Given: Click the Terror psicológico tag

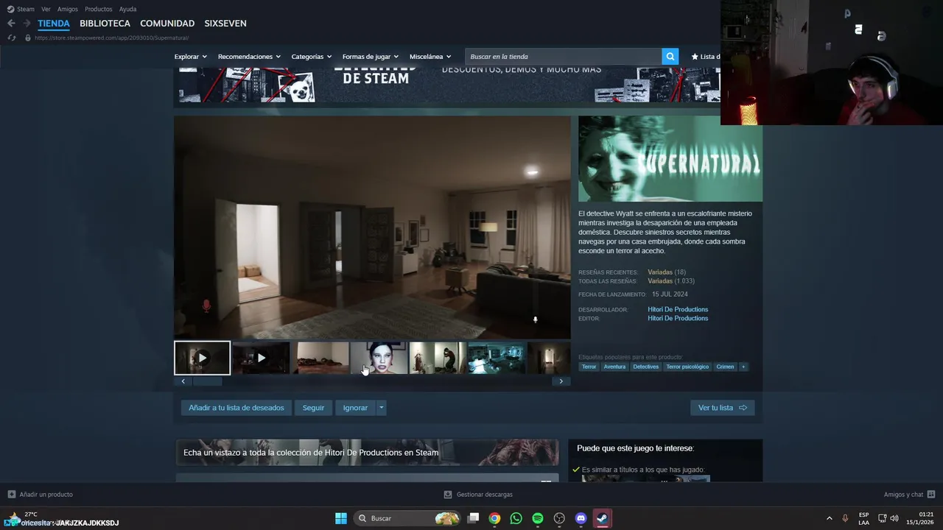Looking at the screenshot, I should click(x=687, y=367).
